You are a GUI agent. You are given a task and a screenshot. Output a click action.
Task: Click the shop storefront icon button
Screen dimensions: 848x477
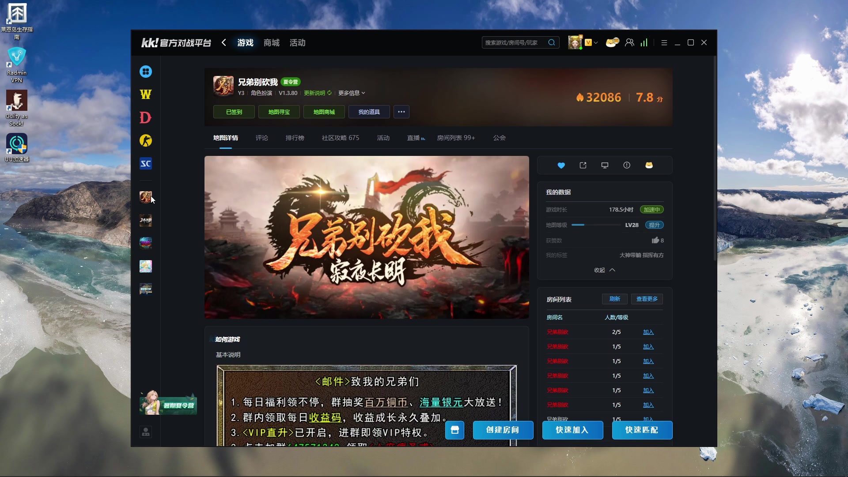[x=455, y=430]
